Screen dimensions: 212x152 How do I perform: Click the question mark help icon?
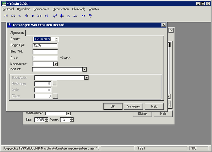coord(90,16)
